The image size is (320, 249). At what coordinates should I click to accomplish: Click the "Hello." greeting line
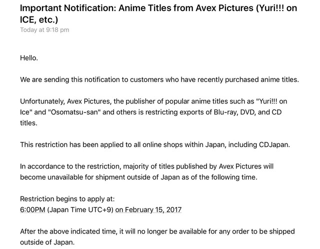tap(29, 57)
